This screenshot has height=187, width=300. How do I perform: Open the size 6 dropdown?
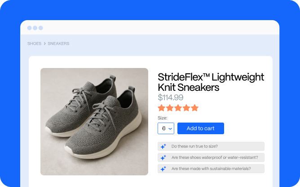click(x=166, y=128)
